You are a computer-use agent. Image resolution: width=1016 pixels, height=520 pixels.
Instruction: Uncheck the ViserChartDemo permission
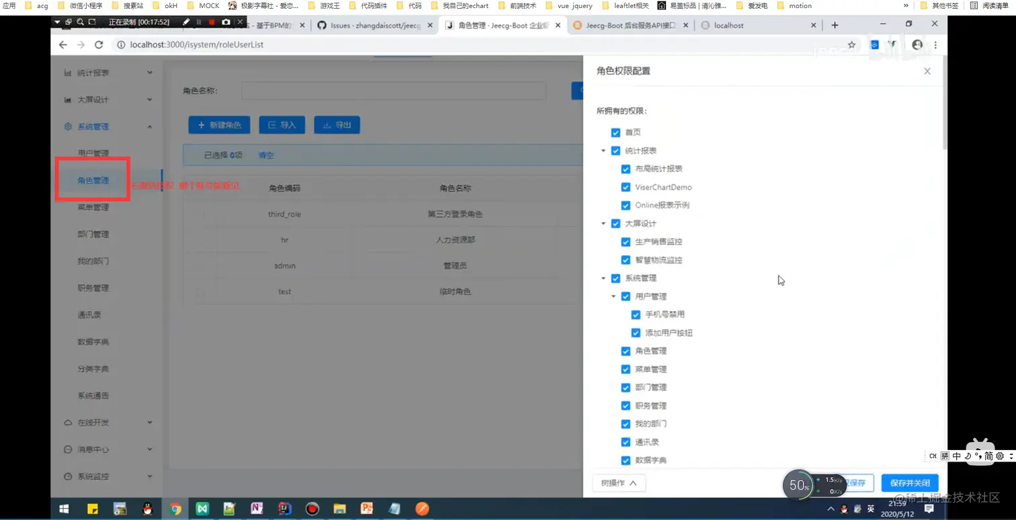tap(626, 187)
